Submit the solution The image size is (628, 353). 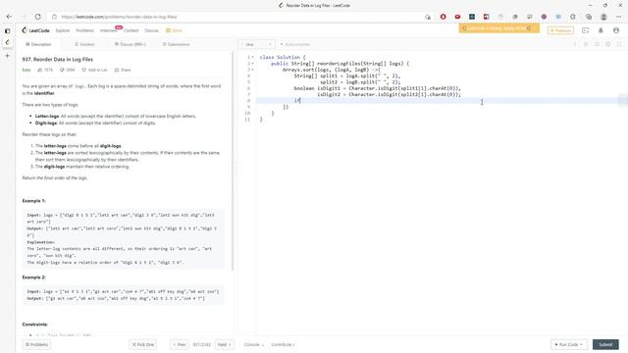point(605,344)
